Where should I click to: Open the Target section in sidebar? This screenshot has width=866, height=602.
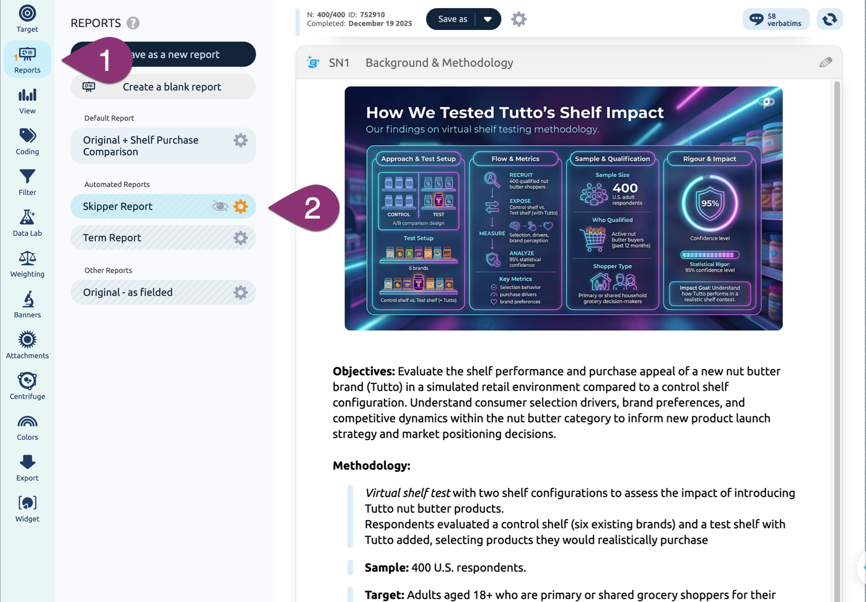pos(27,19)
